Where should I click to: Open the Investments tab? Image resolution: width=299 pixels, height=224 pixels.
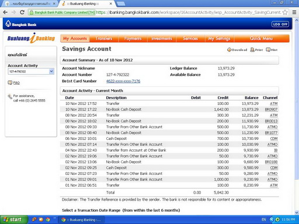click(162, 38)
